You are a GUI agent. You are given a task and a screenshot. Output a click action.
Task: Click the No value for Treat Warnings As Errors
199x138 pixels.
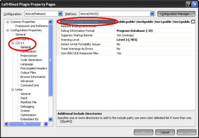pyautogui.click(x=118, y=49)
